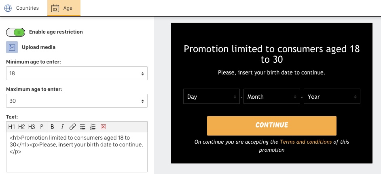Image resolution: width=381 pixels, height=174 pixels.
Task: Open the Minimum age to enter dropdown
Action: (x=77, y=73)
